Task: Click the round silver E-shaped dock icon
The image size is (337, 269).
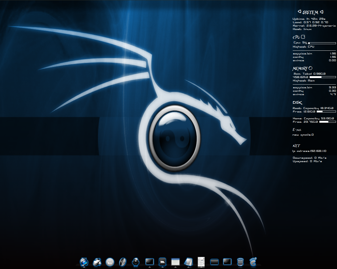Action: [110, 262]
